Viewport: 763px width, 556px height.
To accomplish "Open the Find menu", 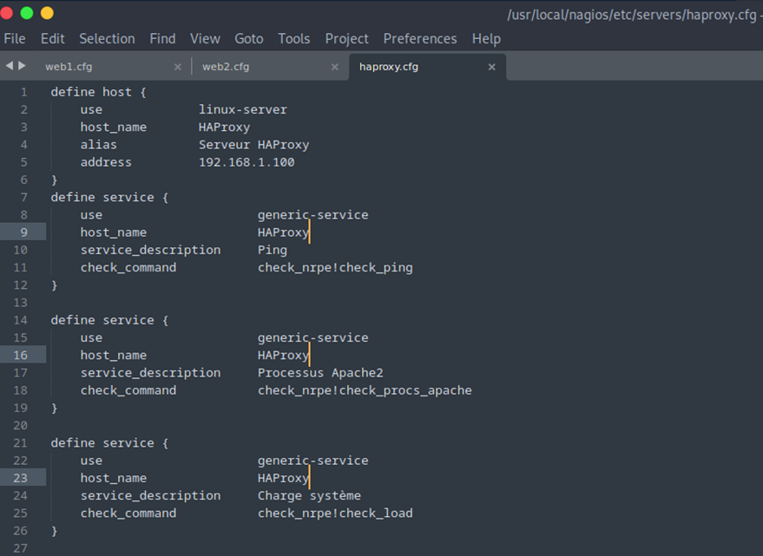I will click(162, 39).
